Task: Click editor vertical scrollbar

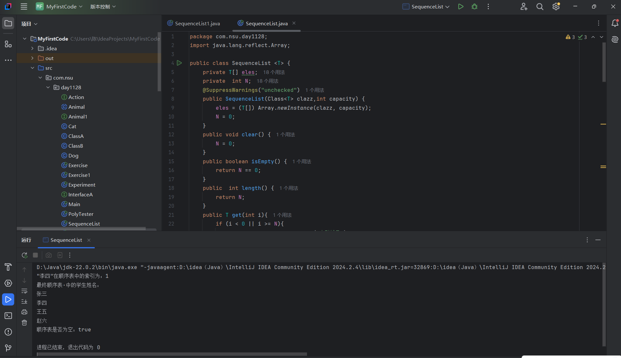Action: point(604,62)
